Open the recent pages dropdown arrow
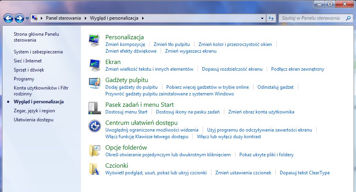 [x=27, y=18]
